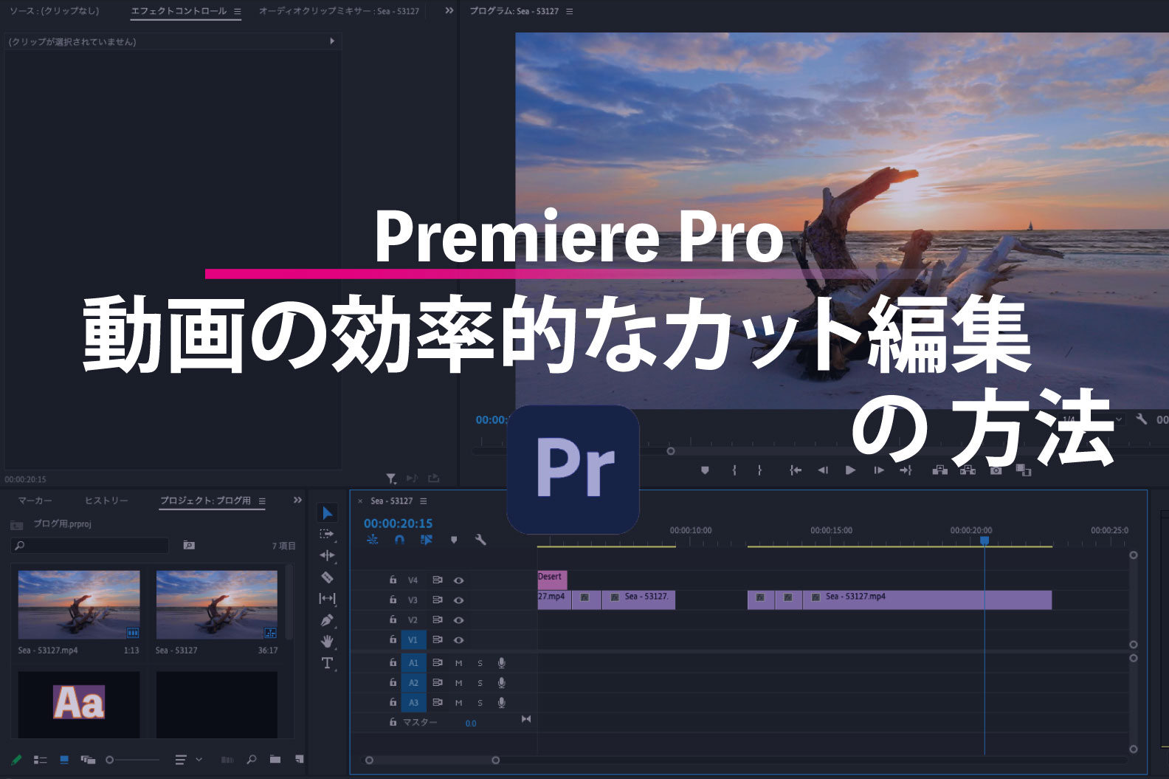Show hidden tabs in Project panel group

(297, 500)
